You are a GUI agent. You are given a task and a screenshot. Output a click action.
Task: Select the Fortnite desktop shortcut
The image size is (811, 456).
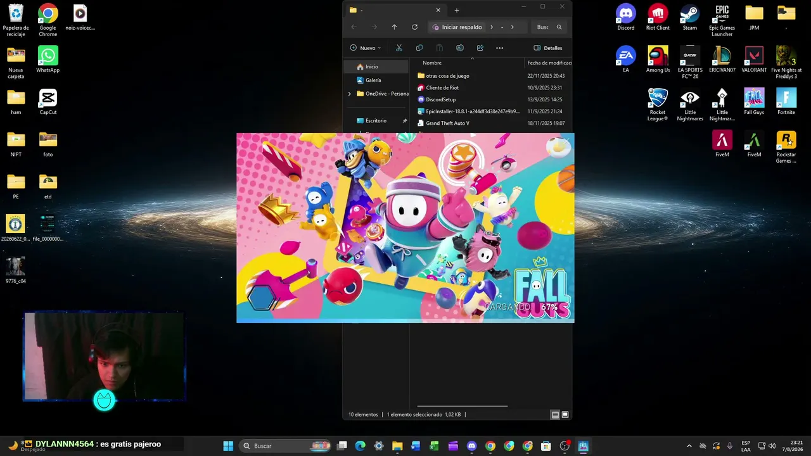click(786, 101)
